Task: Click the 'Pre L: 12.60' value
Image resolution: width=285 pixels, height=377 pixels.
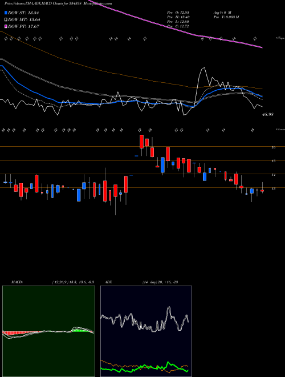Action: point(178,22)
